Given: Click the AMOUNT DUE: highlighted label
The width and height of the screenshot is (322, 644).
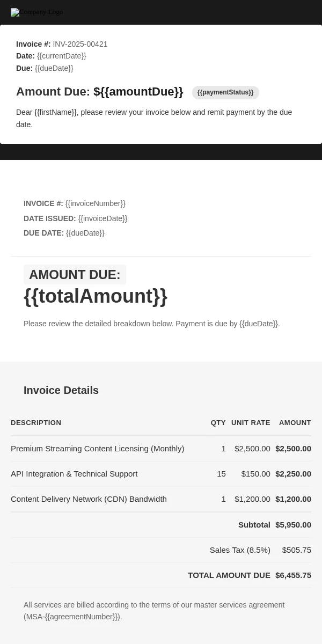Looking at the screenshot, I should [75, 274].
